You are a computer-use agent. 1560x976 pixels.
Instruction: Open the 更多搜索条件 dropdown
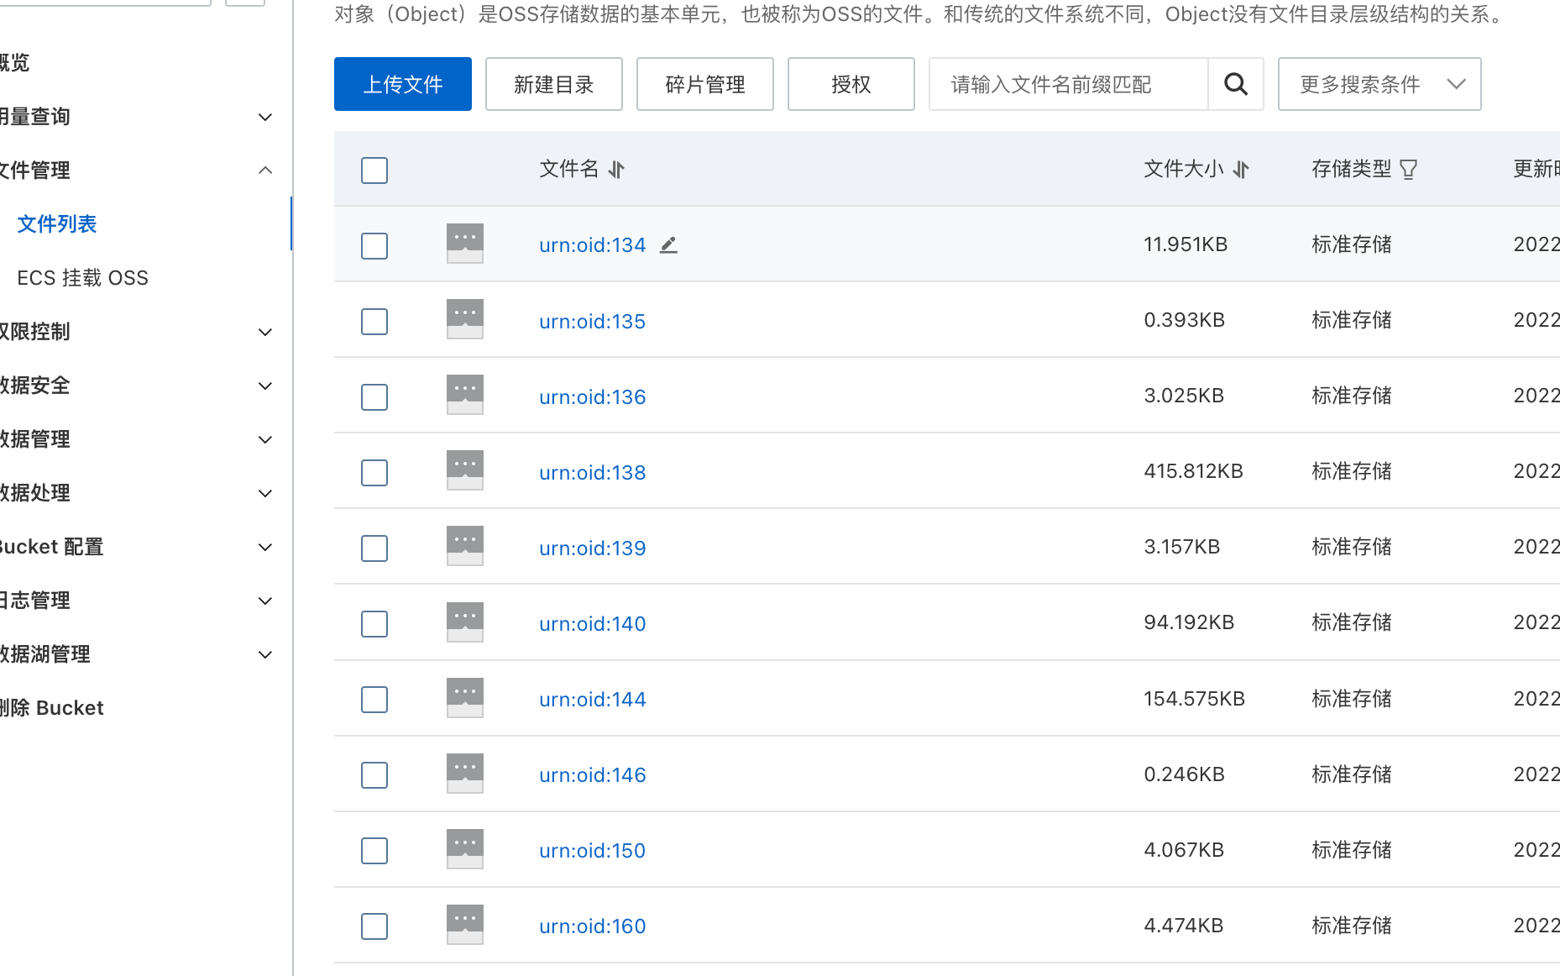1379,84
